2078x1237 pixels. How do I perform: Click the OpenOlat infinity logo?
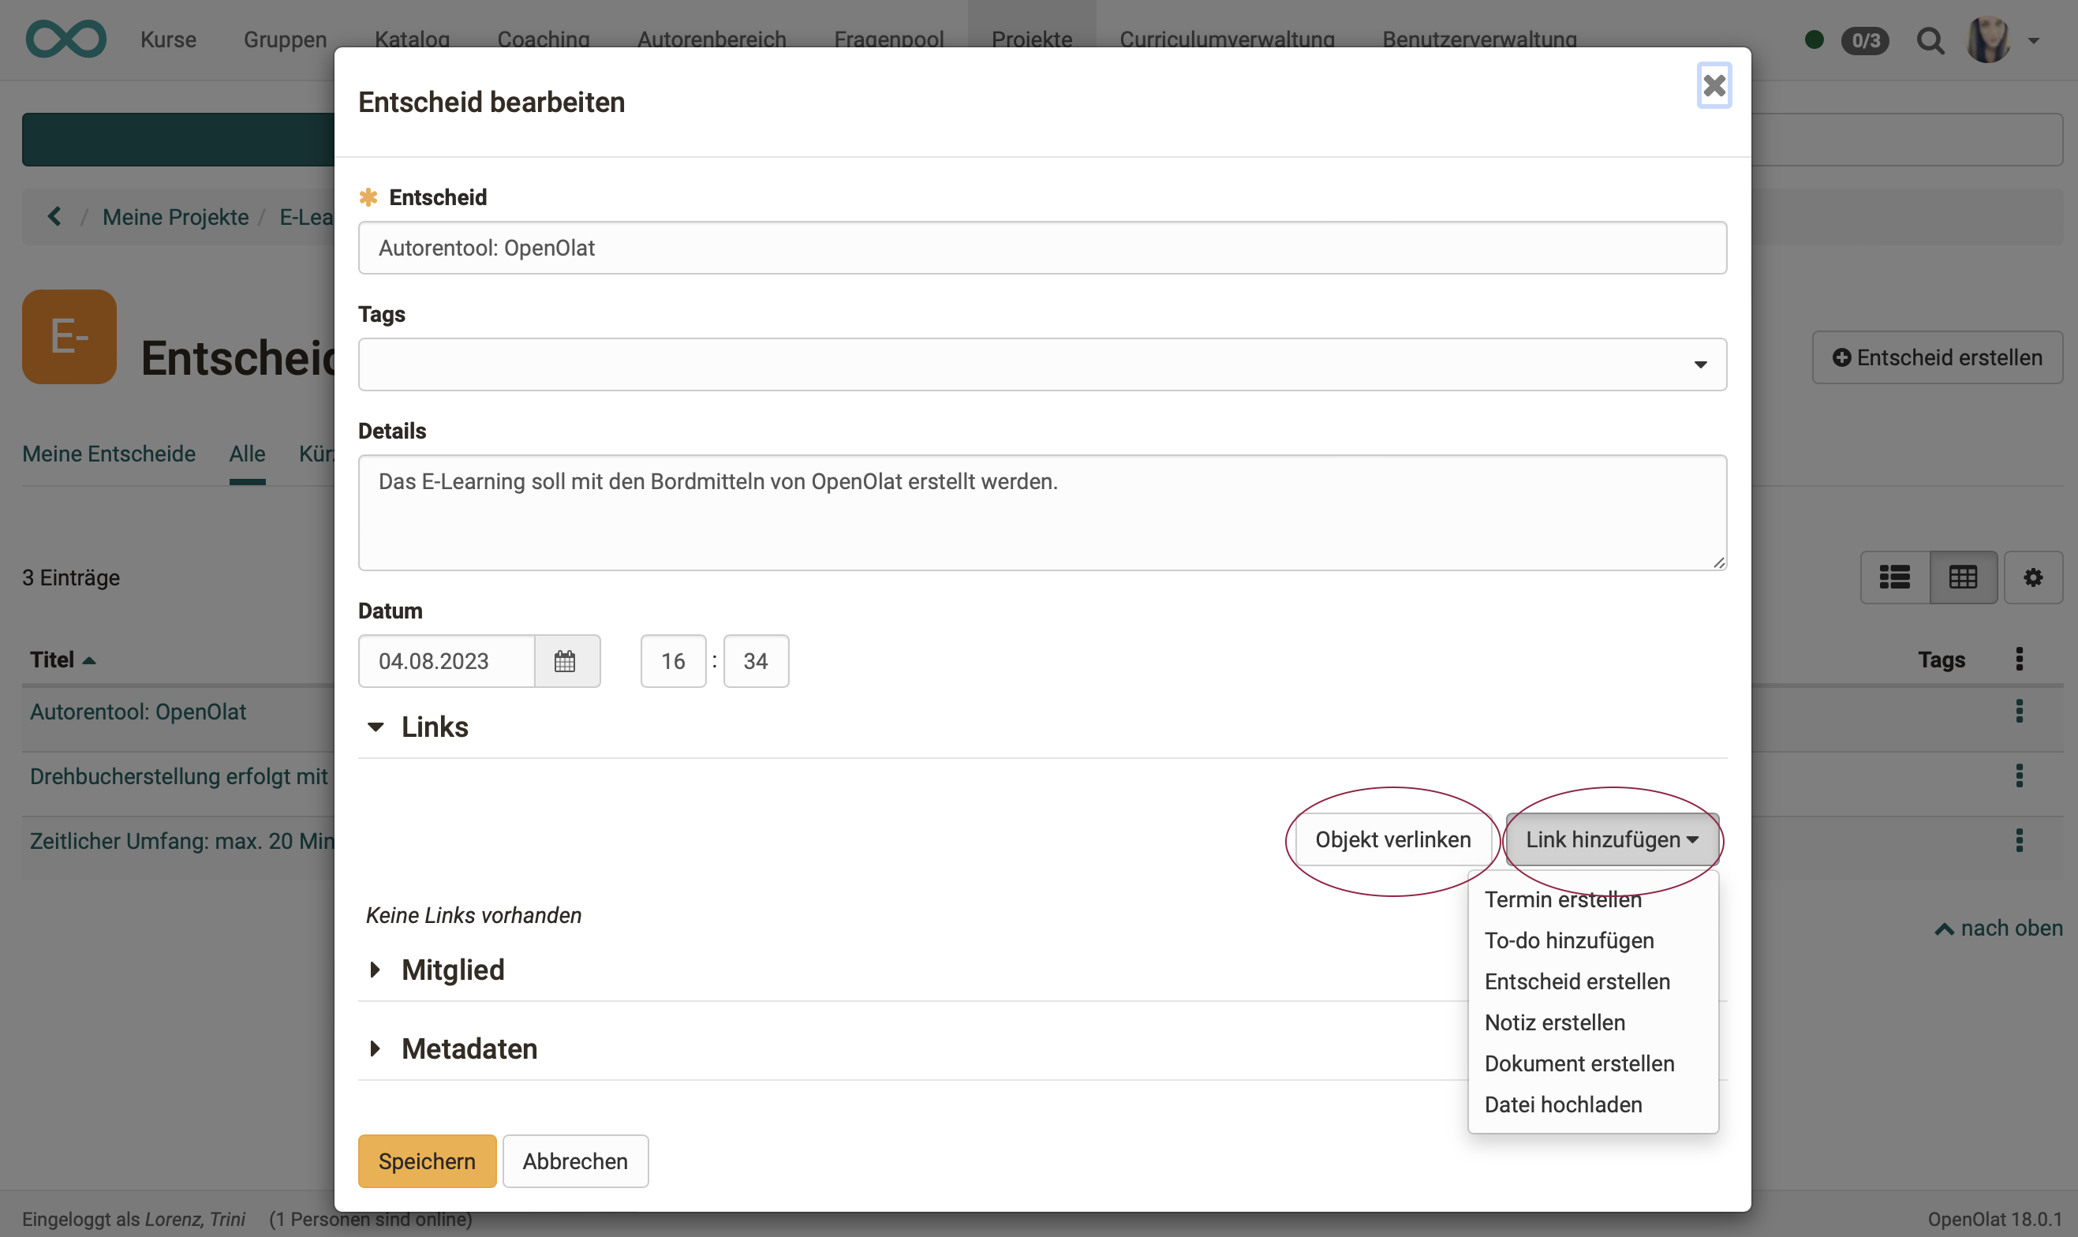(65, 39)
